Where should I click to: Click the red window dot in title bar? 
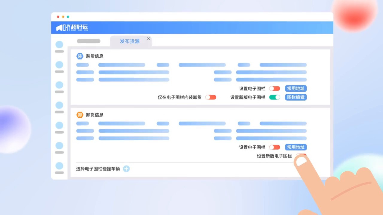[58, 17]
